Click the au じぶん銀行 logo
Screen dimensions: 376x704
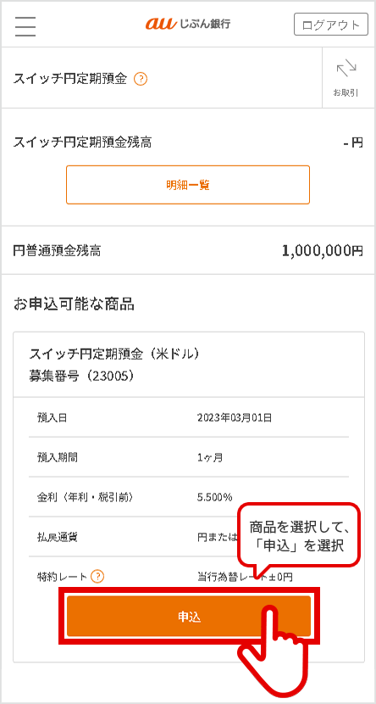point(188,25)
